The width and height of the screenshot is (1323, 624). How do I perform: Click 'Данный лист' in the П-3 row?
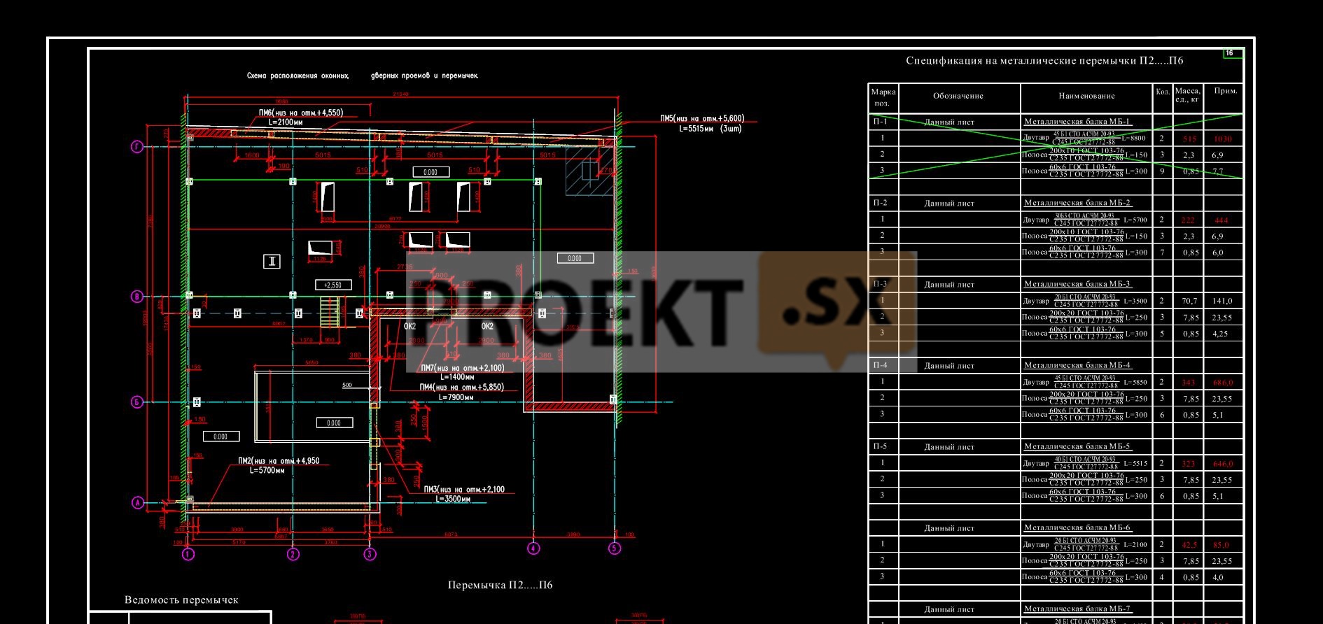(x=949, y=285)
